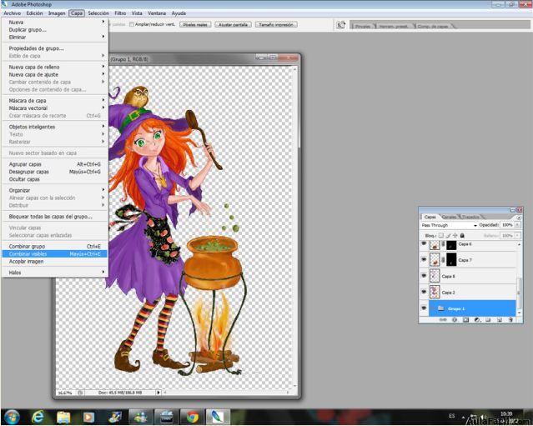The width and height of the screenshot is (533, 426).
Task: Switch to the Trazados tab
Action: pos(470,217)
